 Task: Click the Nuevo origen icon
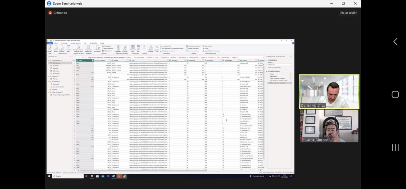click(57, 47)
